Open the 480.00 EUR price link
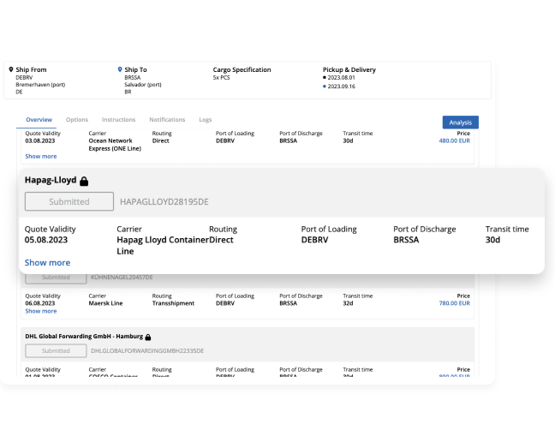This screenshot has height=442, width=555. 454,140
